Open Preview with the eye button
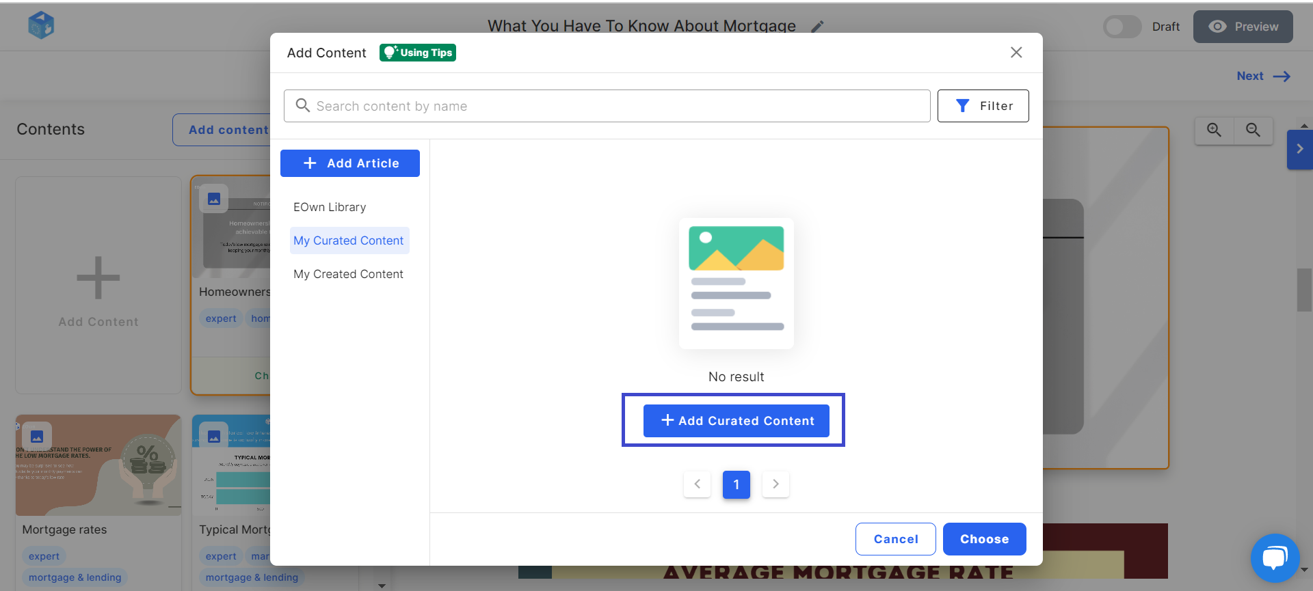The height and width of the screenshot is (591, 1313). (1243, 27)
